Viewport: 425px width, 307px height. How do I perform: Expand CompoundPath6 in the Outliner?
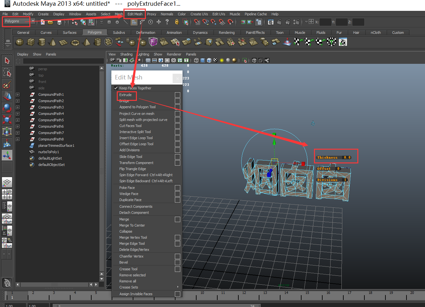click(18, 126)
